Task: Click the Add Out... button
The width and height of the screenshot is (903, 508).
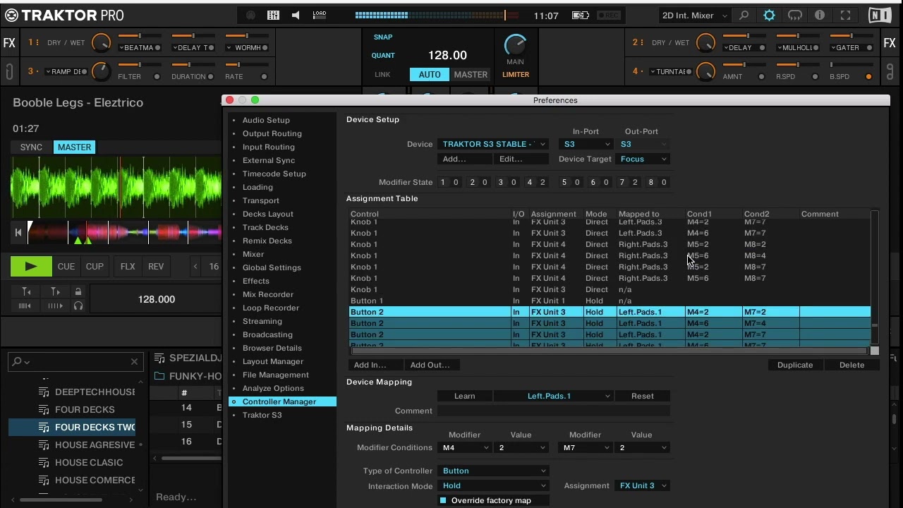Action: 432,365
